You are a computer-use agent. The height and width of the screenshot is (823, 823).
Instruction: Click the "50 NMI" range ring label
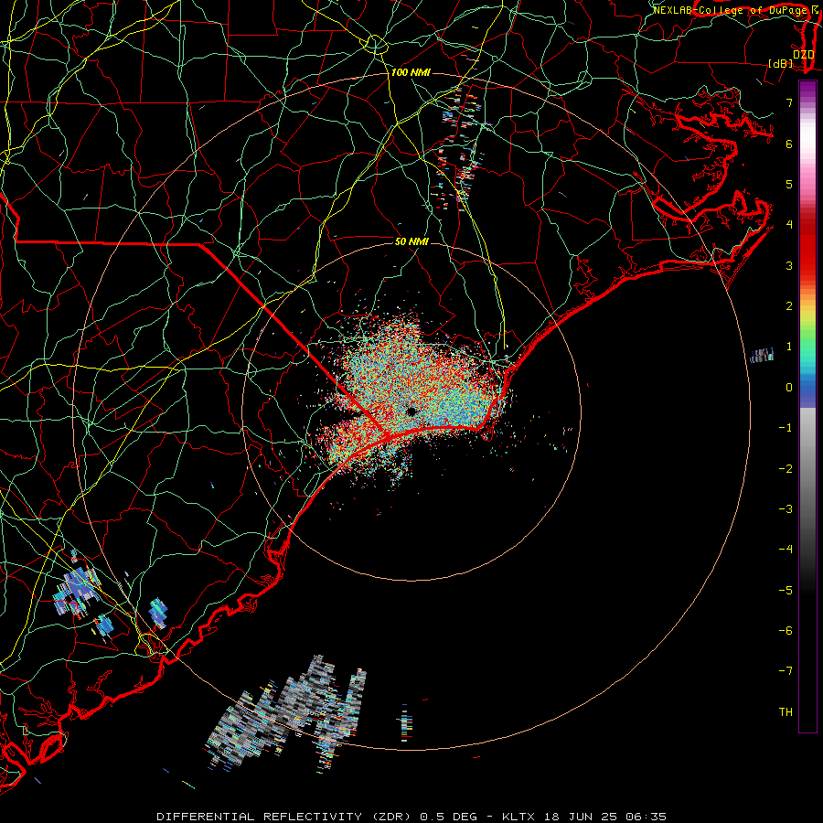(x=411, y=241)
